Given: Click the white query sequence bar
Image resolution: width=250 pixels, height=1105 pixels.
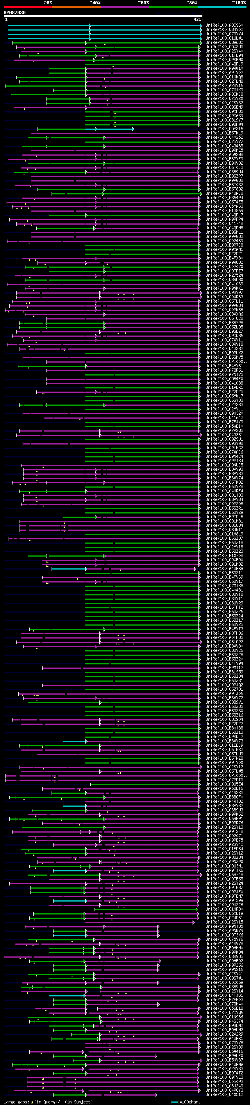Looking at the screenshot, I should tap(103, 16).
